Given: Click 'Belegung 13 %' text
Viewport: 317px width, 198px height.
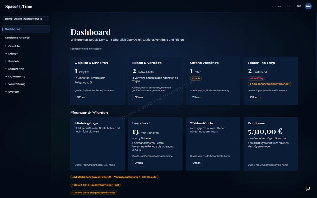Looking at the screenshot, I should point(83,82).
